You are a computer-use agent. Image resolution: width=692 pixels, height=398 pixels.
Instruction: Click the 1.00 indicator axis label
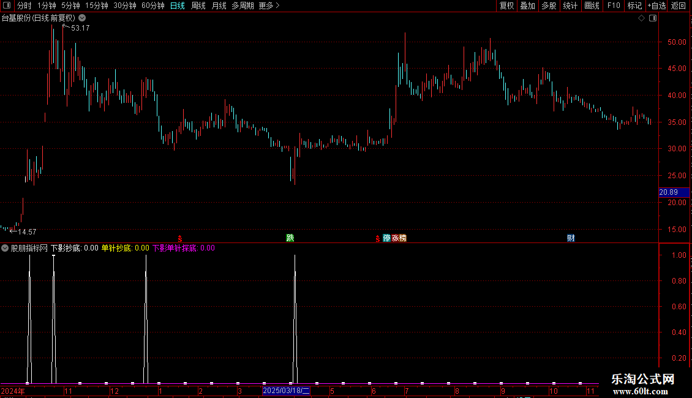[679, 255]
